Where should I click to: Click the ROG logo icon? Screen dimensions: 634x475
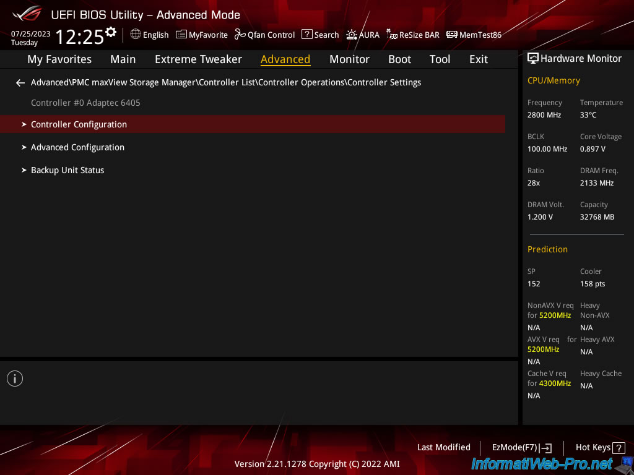pos(27,14)
